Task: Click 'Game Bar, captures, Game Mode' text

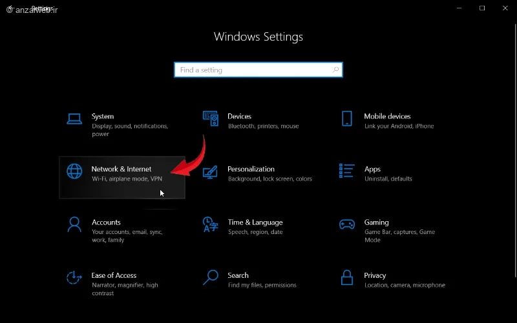Action: click(x=399, y=236)
